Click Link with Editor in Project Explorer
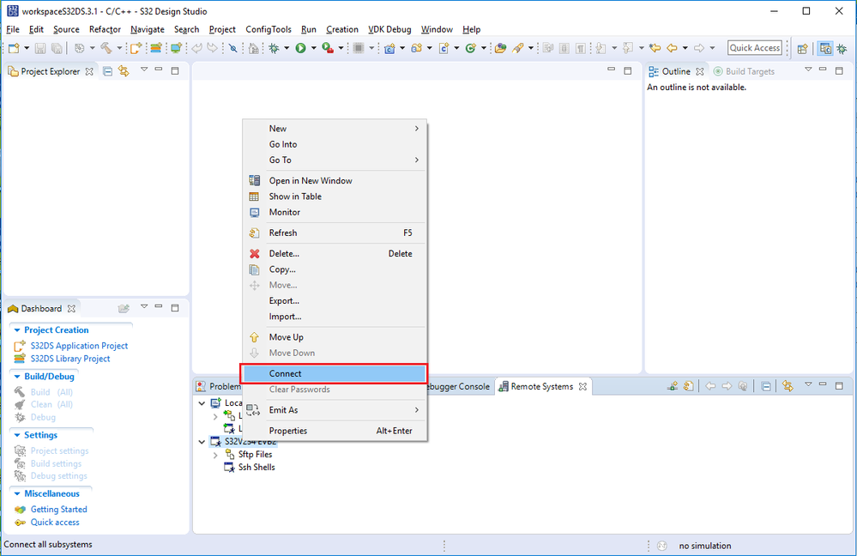 click(x=124, y=71)
